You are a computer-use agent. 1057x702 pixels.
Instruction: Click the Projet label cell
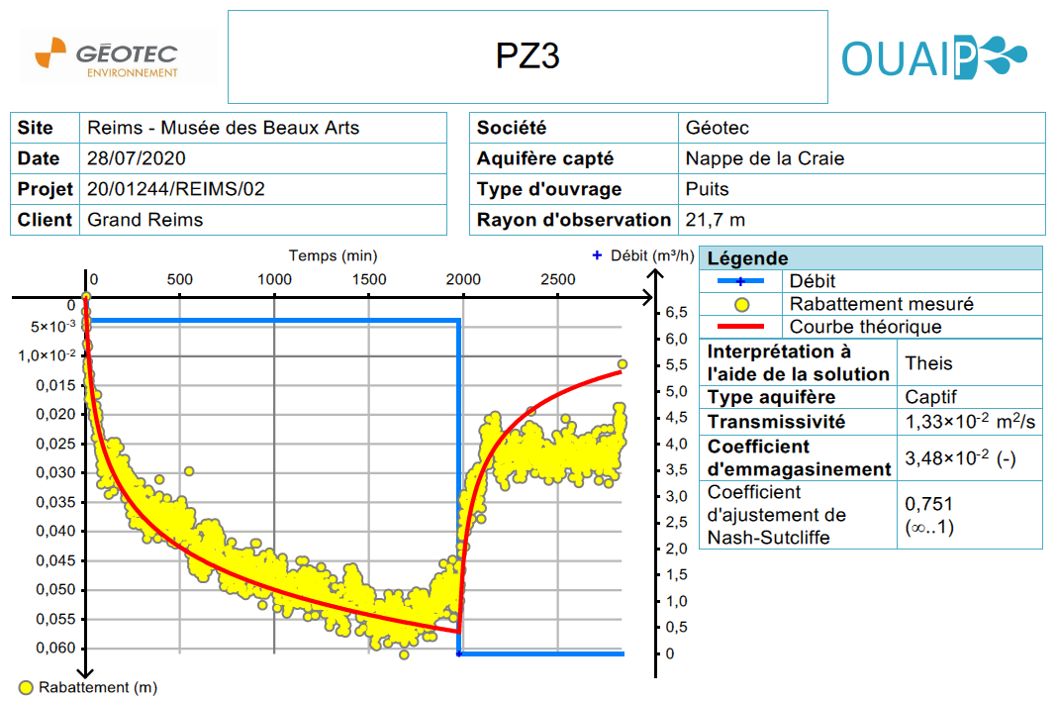click(46, 189)
